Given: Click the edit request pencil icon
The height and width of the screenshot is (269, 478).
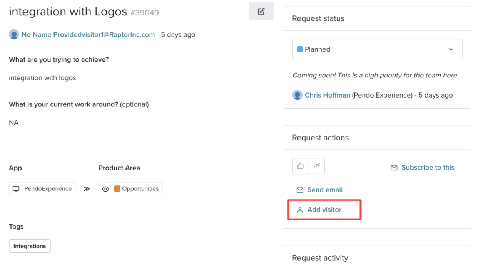Looking at the screenshot, I should click(x=261, y=11).
